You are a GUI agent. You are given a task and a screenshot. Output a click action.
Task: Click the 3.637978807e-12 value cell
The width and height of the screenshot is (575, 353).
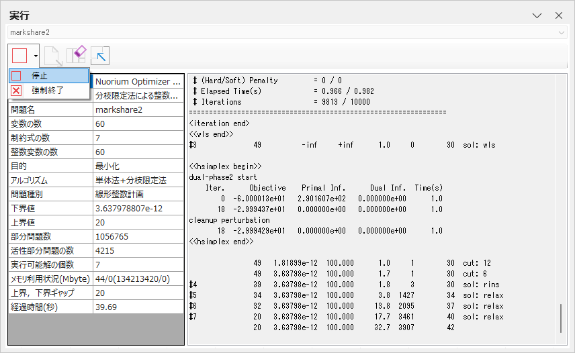[138, 208]
